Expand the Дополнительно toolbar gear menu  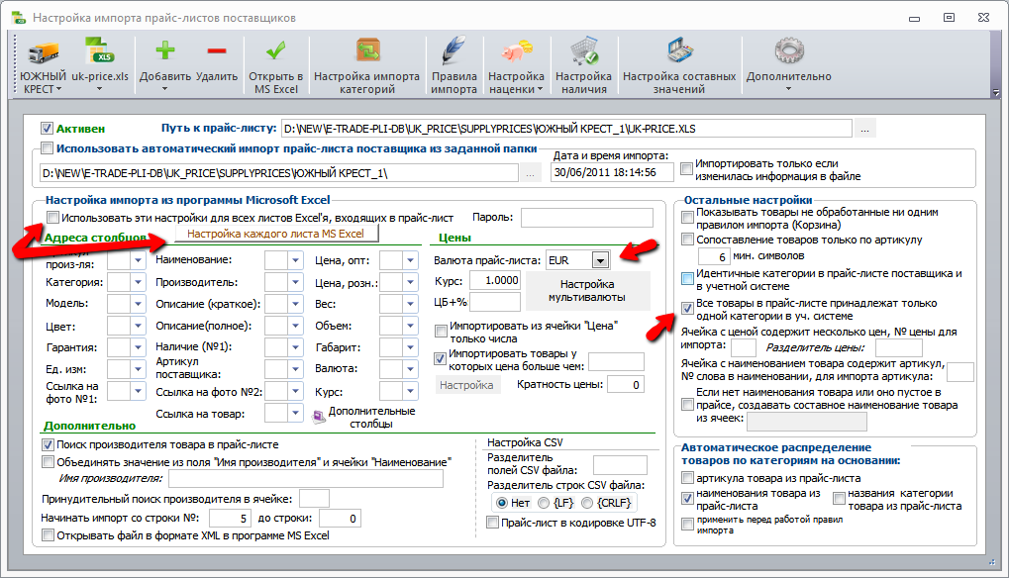[x=789, y=64]
